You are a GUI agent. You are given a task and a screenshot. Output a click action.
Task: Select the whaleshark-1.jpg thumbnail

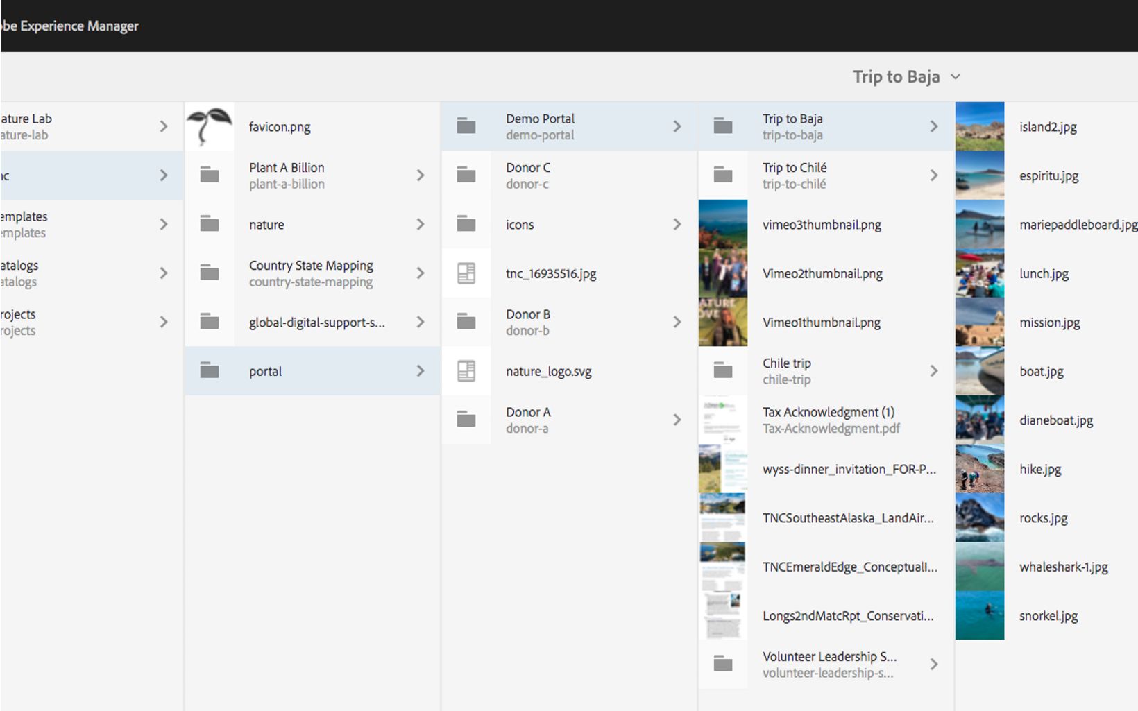click(x=979, y=567)
